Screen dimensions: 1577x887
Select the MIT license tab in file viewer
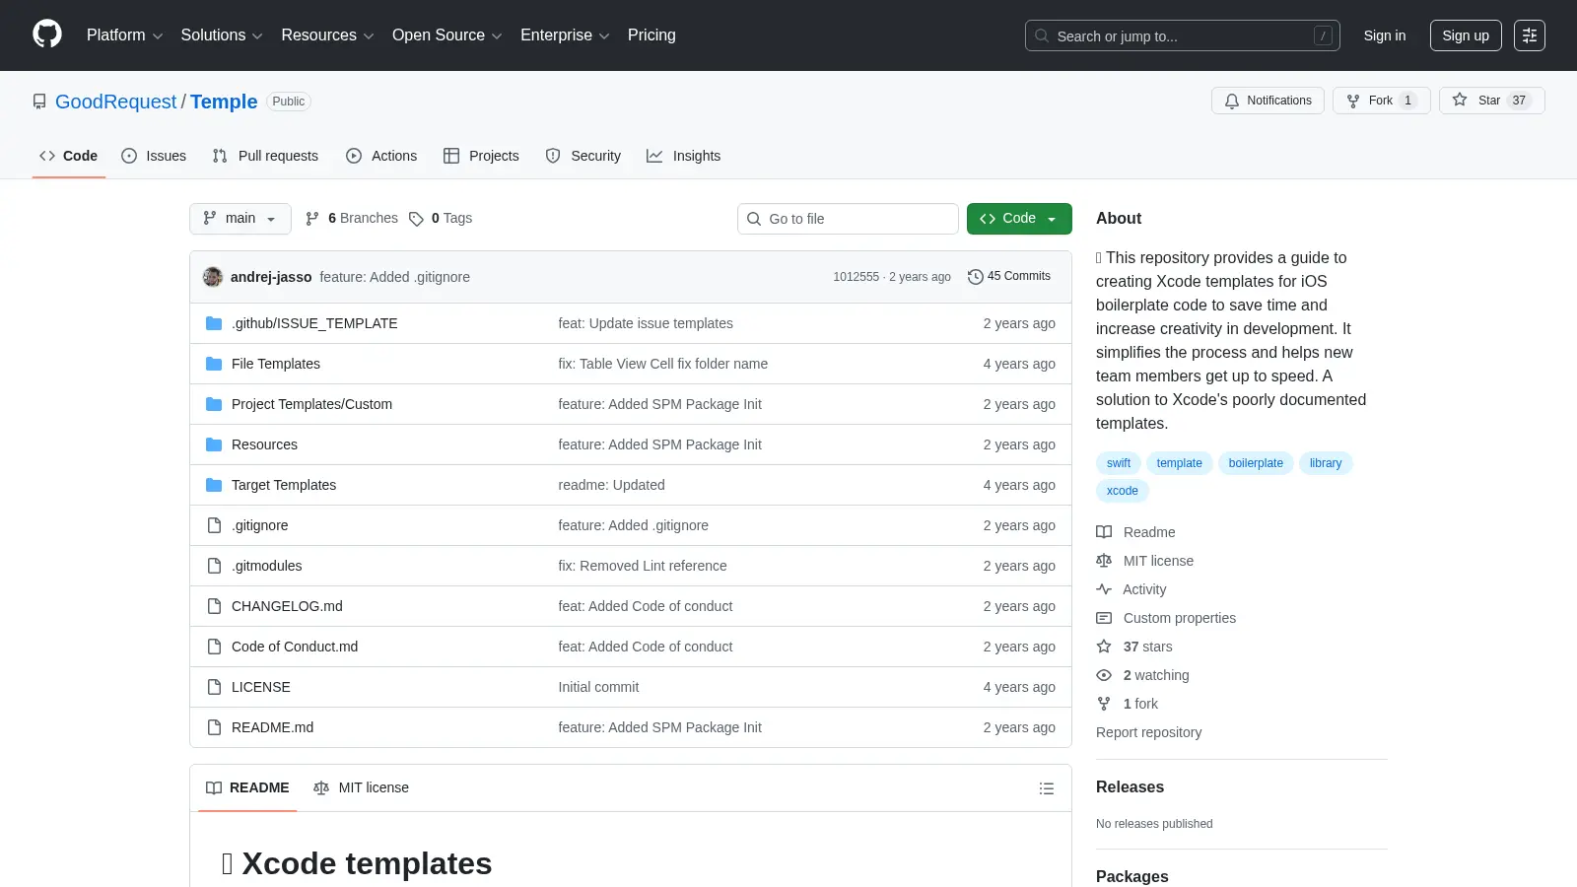coord(361,788)
